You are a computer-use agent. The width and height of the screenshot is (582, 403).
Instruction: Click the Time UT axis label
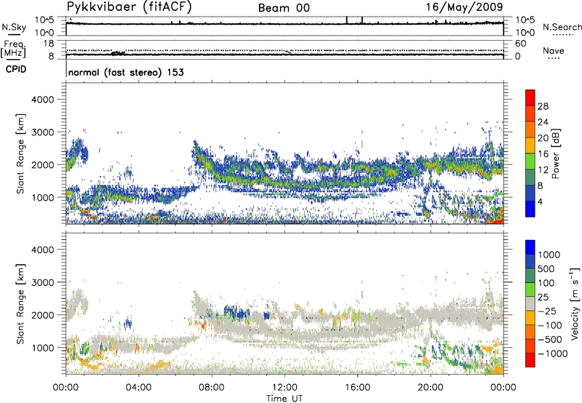(x=284, y=399)
